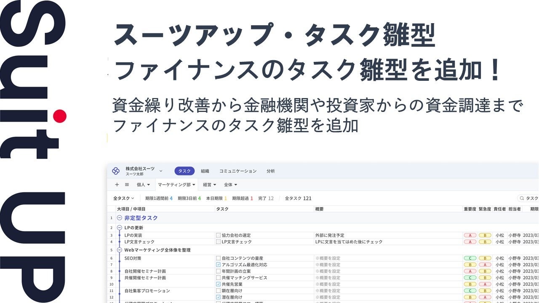Open the 株式会社スーツ account chevron dropdown
Screen dimensions: 539x303
(x=161, y=171)
